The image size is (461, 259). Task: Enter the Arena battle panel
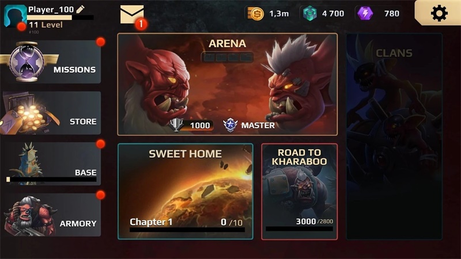(227, 84)
